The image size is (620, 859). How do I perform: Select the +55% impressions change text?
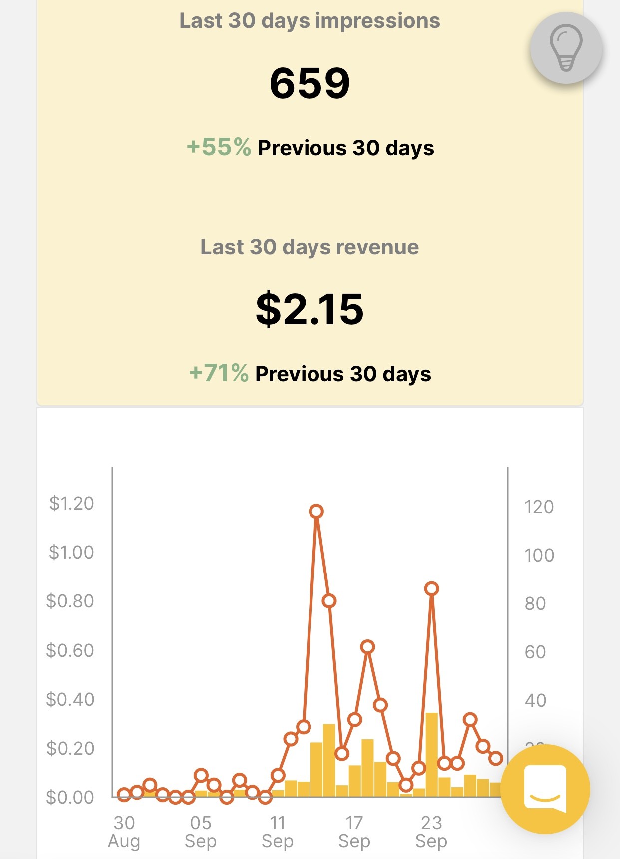click(x=219, y=147)
